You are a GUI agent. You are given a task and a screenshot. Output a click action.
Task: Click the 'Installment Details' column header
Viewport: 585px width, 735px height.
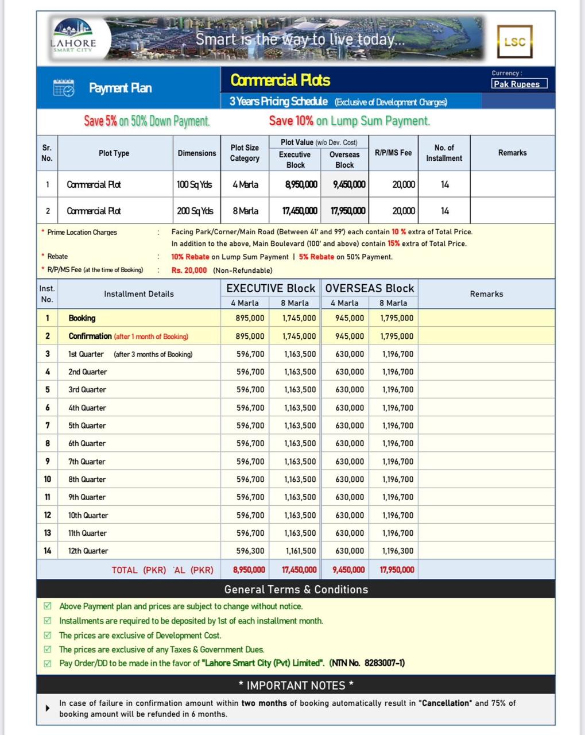(x=139, y=294)
